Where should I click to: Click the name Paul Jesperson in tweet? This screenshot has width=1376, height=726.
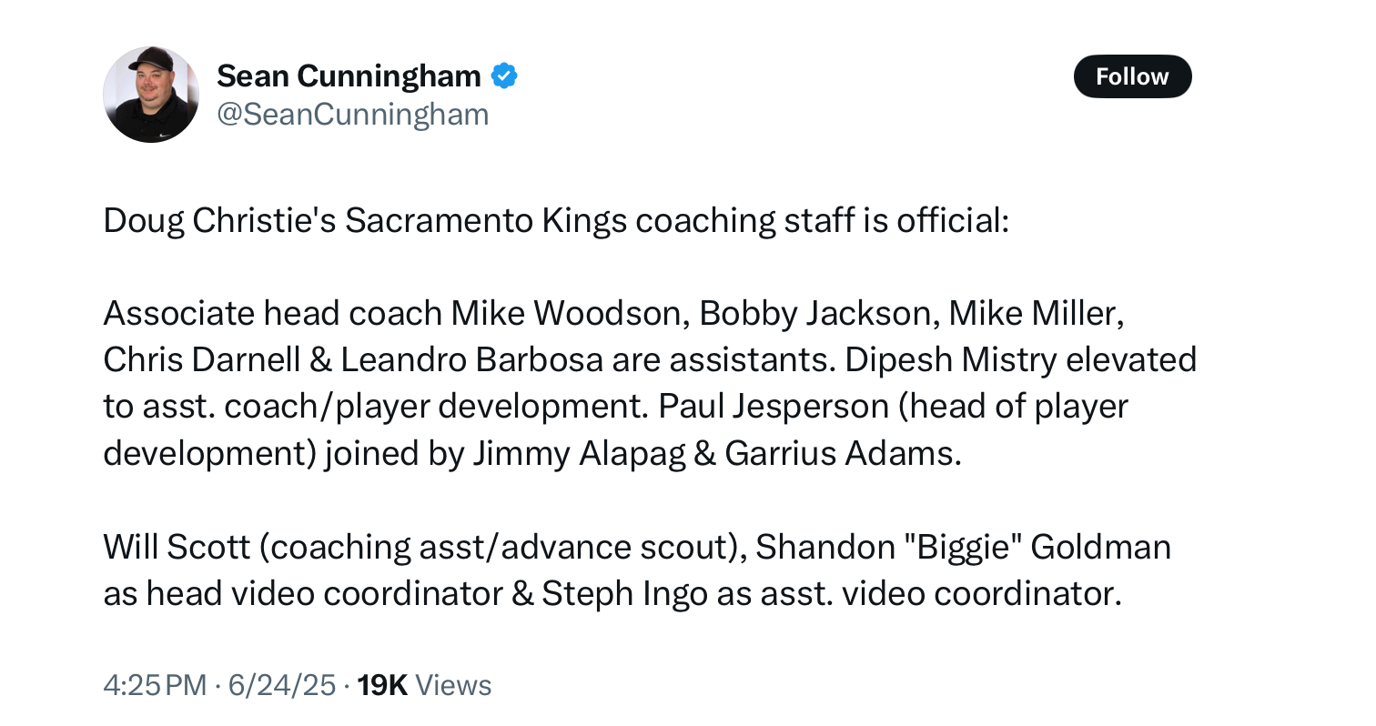click(x=774, y=407)
